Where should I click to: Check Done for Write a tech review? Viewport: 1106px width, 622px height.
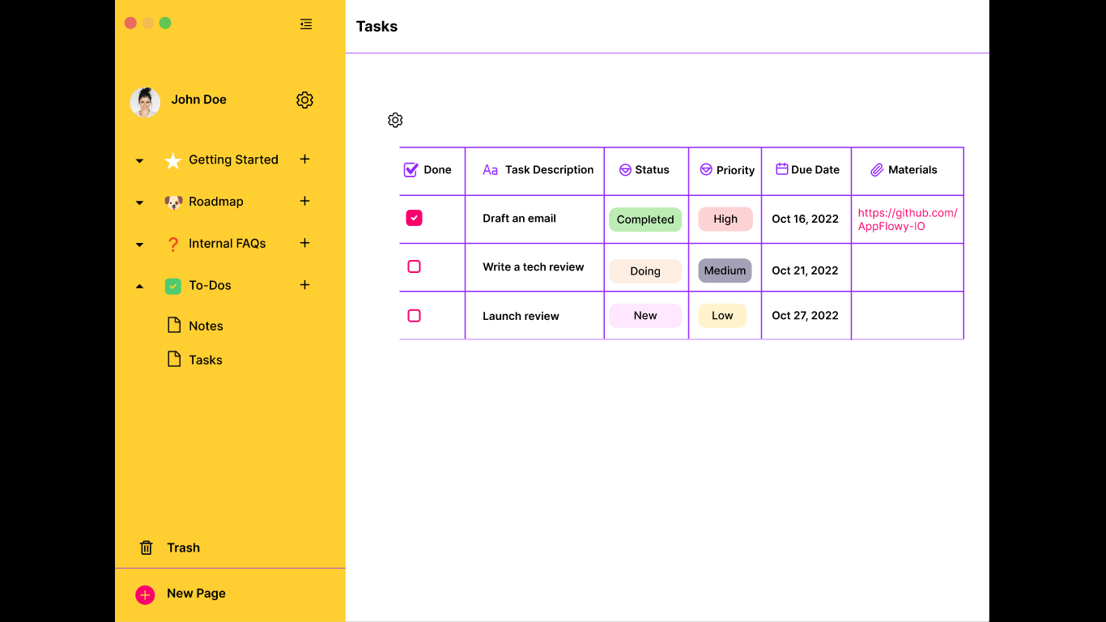pyautogui.click(x=414, y=266)
